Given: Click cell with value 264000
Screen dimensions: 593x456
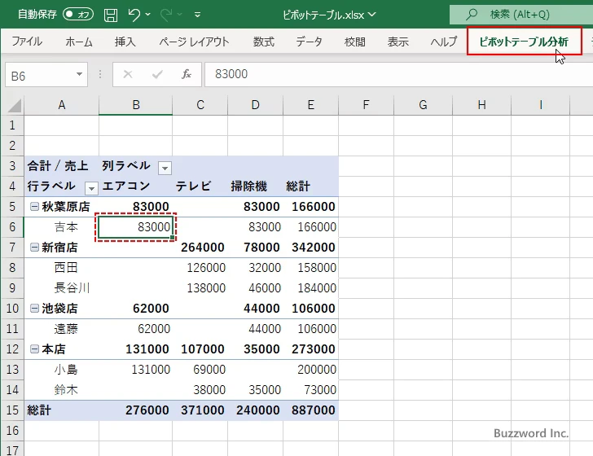Looking at the screenshot, I should [x=200, y=248].
